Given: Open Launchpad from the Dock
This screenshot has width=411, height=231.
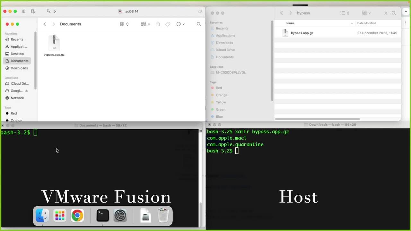Looking at the screenshot, I should [60, 215].
